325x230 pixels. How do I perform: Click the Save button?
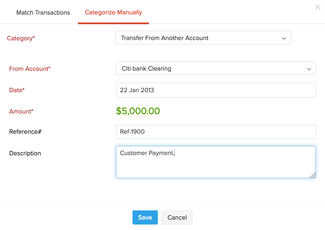point(145,217)
